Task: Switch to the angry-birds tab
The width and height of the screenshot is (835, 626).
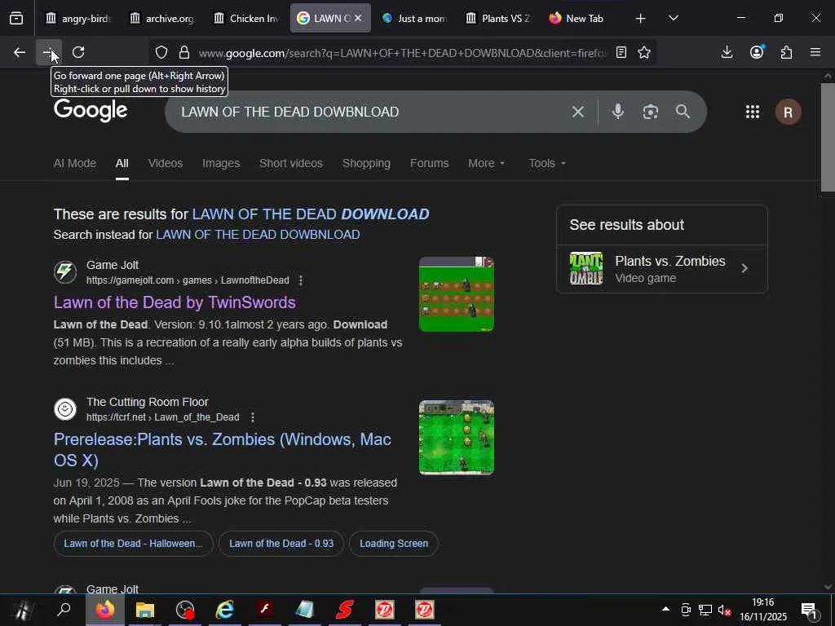Action: (x=78, y=18)
